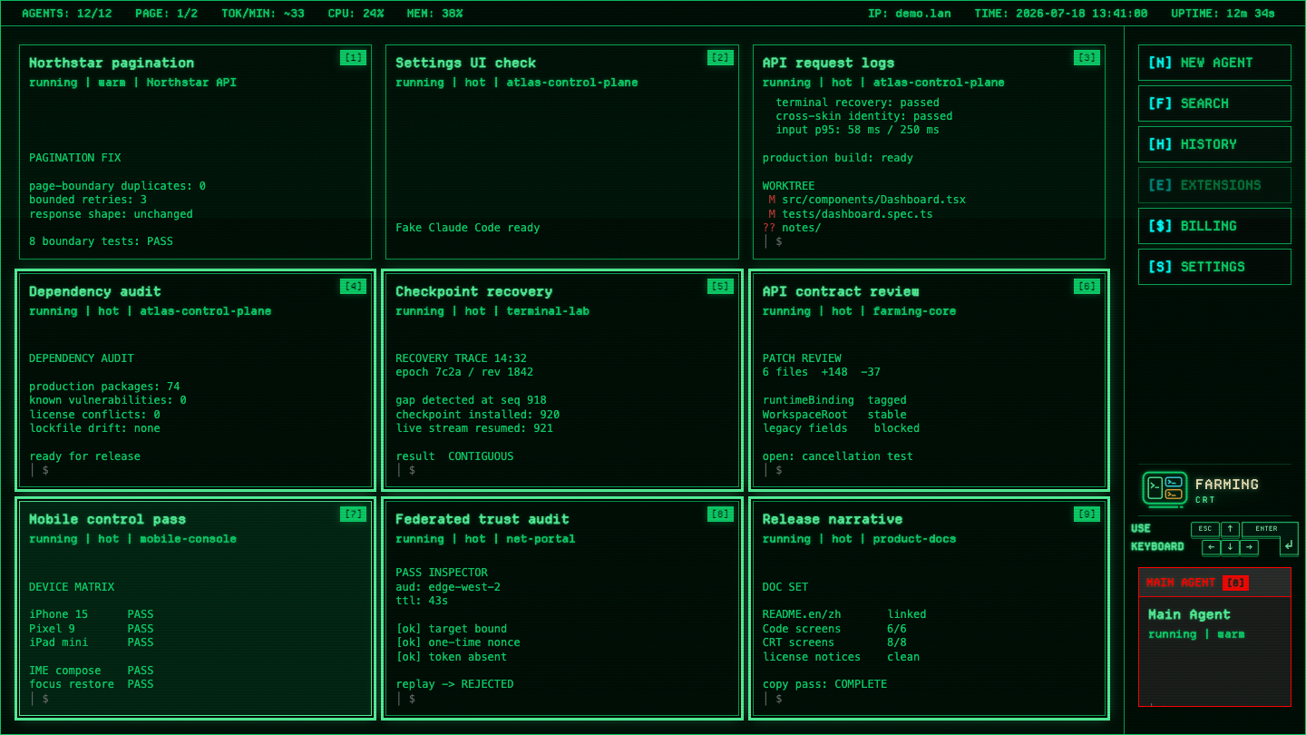This screenshot has width=1306, height=735.
Task: Click the [9] badge on Release narrative
Action: pos(1087,514)
